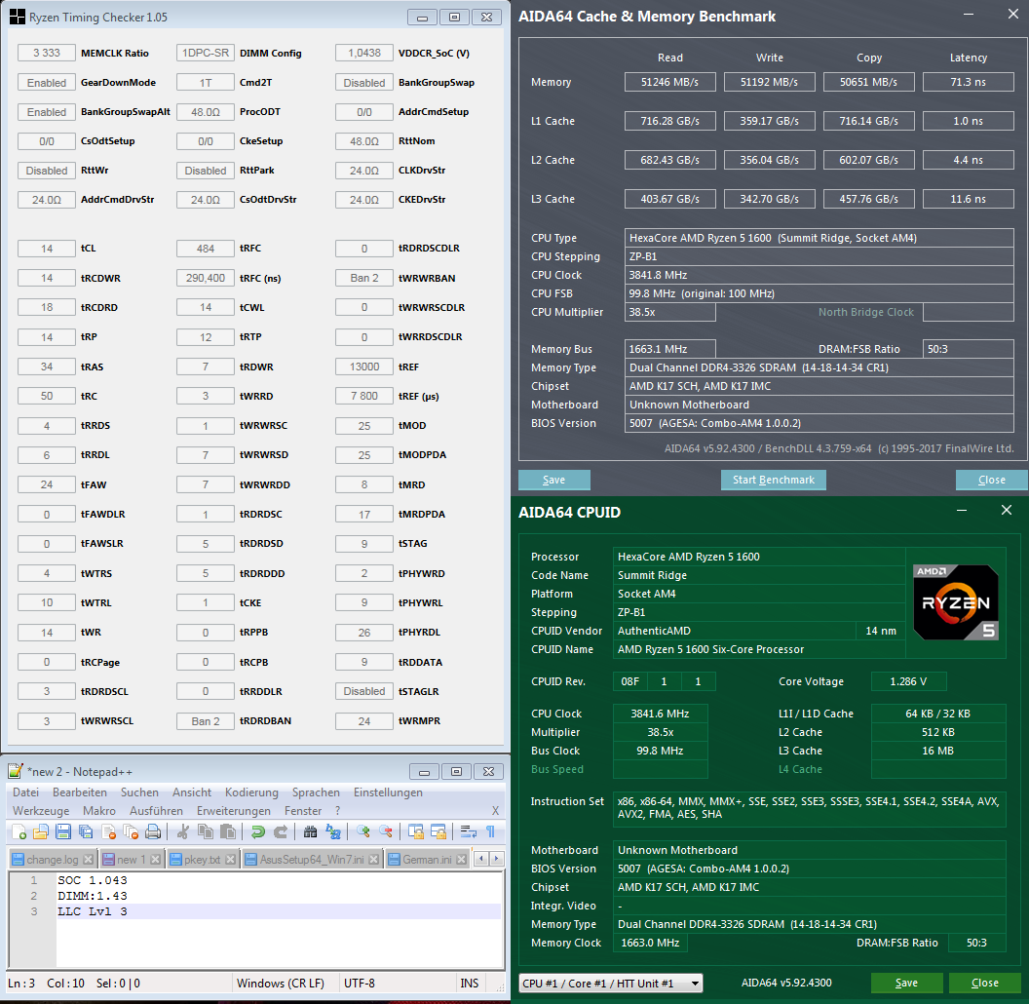This screenshot has height=1004, width=1029.
Task: Close the pkey.txt tab via its X
Action: 230,859
